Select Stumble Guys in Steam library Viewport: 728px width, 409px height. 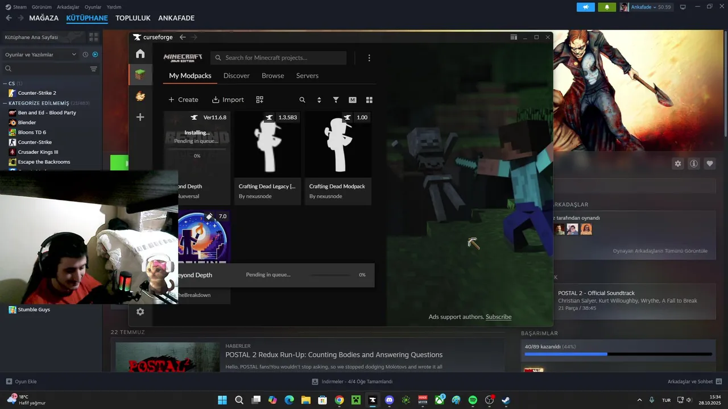pos(34,310)
